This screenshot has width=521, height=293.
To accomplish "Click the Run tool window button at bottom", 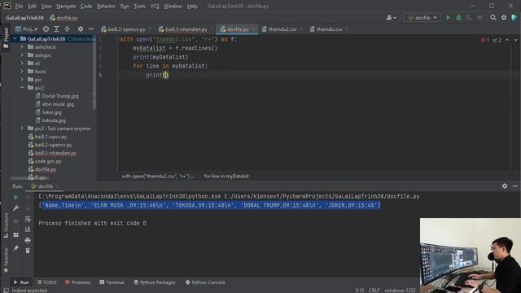I will (x=21, y=282).
